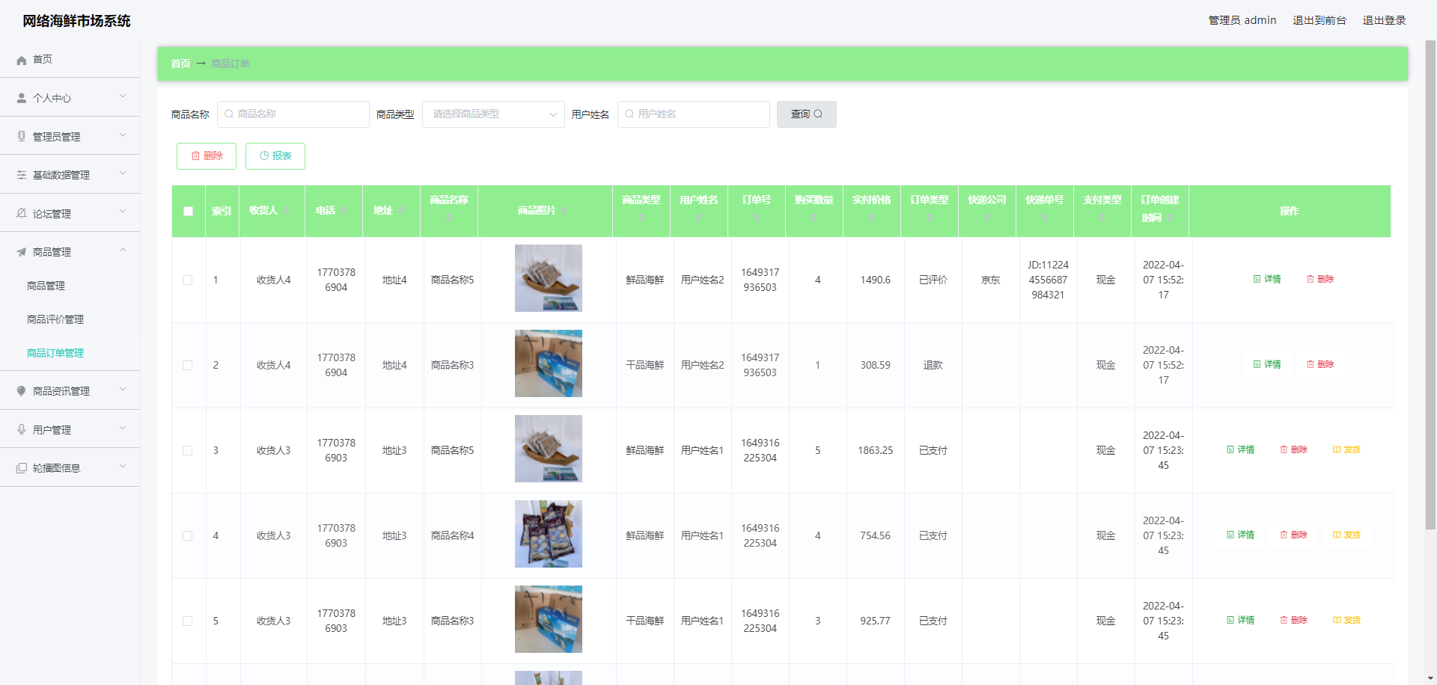Check the checkbox for row 1
Image resolution: width=1437 pixels, height=685 pixels.
[x=188, y=280]
